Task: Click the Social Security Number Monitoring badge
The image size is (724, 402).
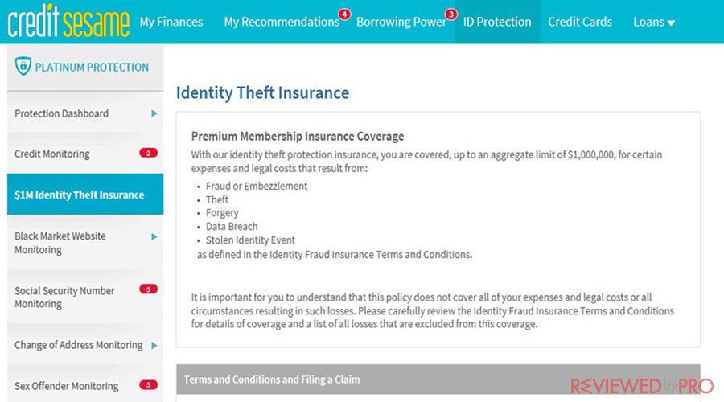Action: tap(148, 289)
